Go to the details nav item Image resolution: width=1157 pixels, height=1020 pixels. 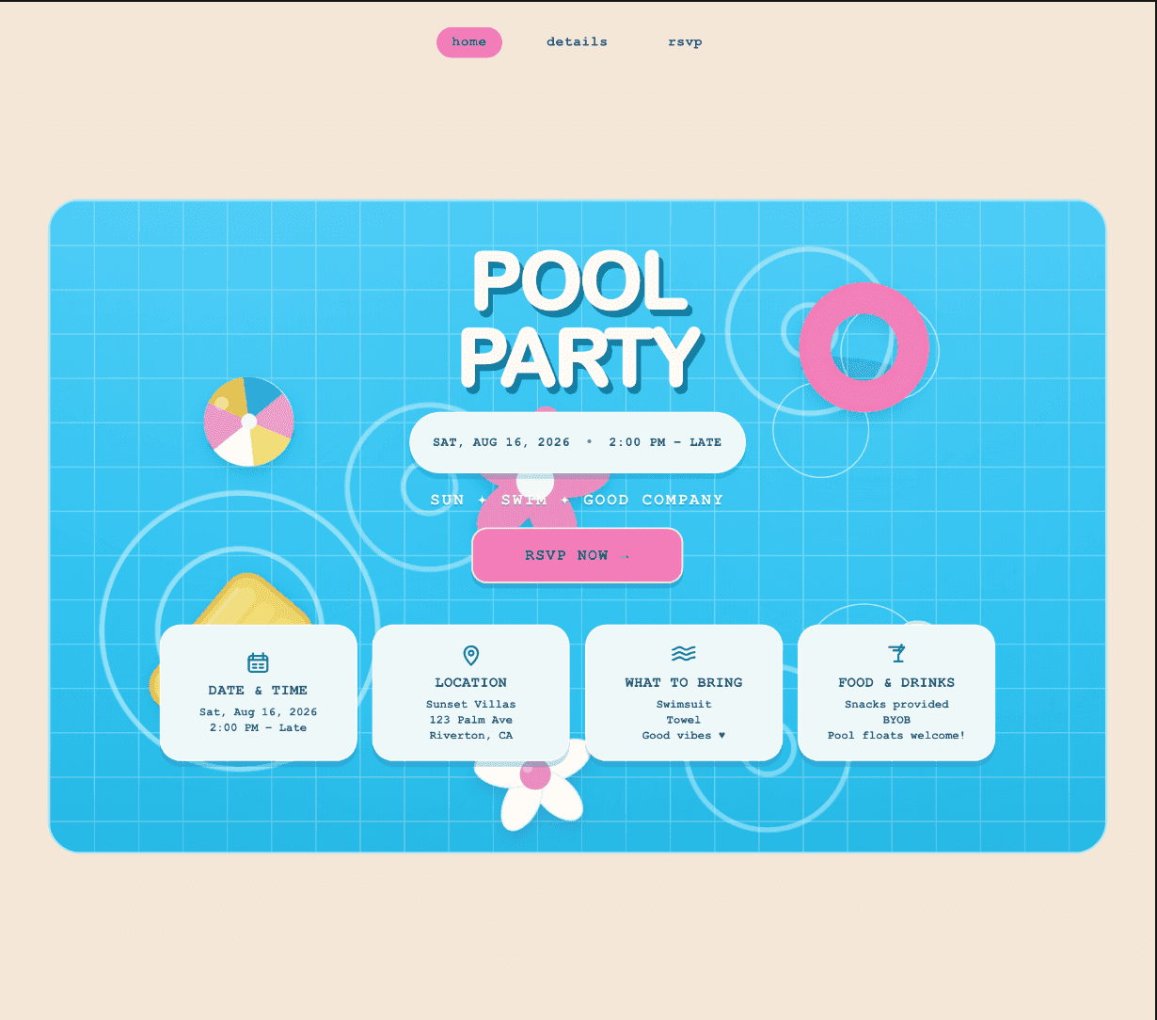577,42
